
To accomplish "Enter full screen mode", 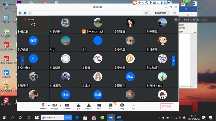I will click(174, 13).
